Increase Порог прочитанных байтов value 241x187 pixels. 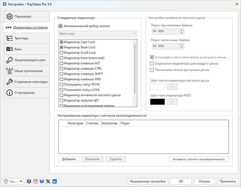click(181, 30)
